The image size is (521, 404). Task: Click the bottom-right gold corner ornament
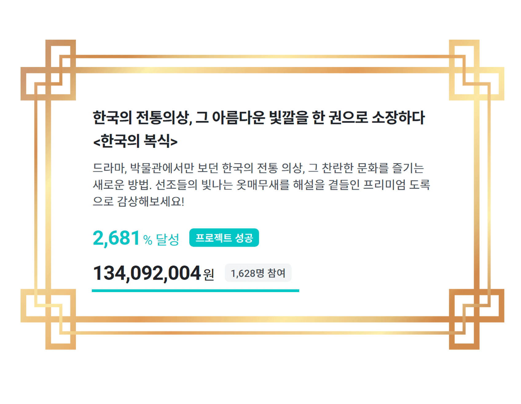click(x=476, y=319)
